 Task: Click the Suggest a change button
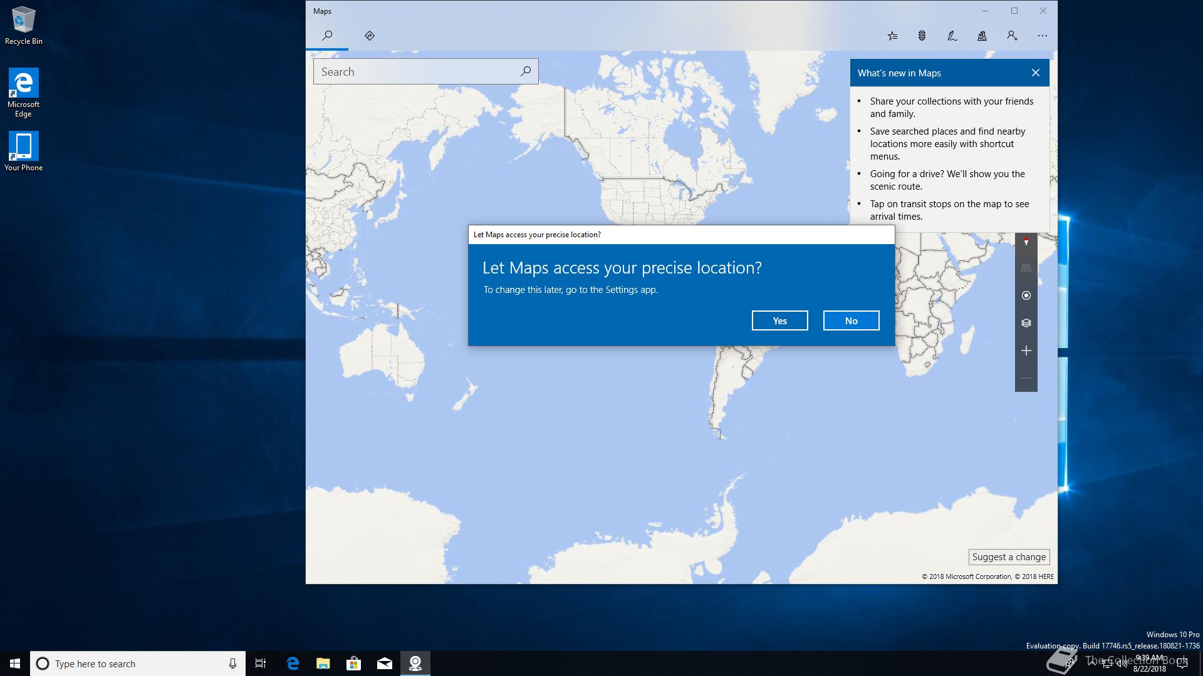click(x=1009, y=557)
